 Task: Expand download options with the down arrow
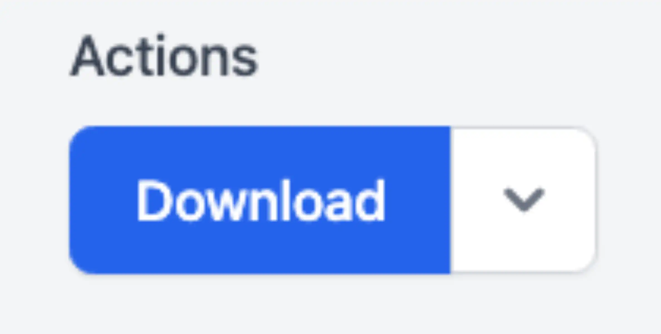pyautogui.click(x=523, y=200)
